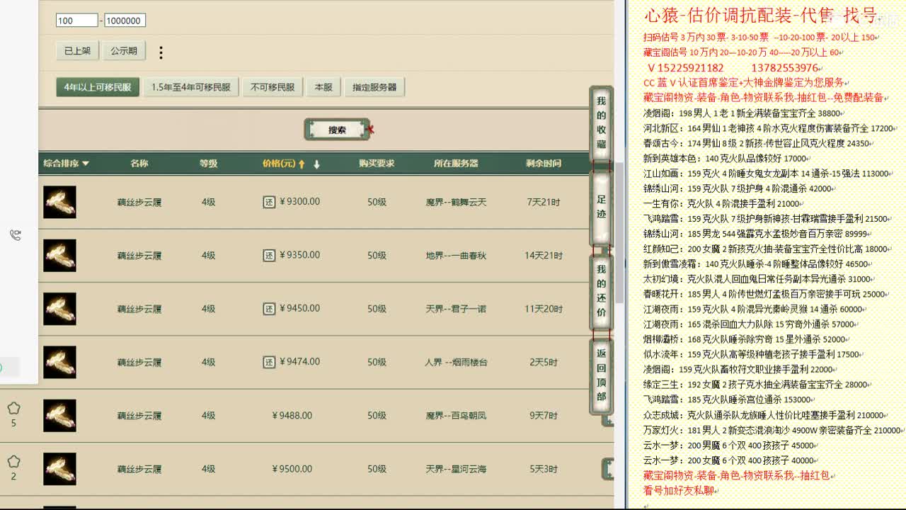Click the 剩余时间 column header

(x=544, y=163)
